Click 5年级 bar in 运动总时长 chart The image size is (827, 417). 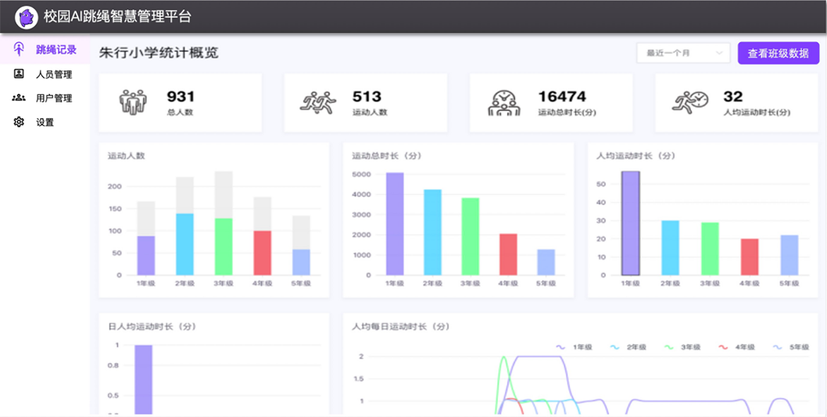tap(546, 262)
